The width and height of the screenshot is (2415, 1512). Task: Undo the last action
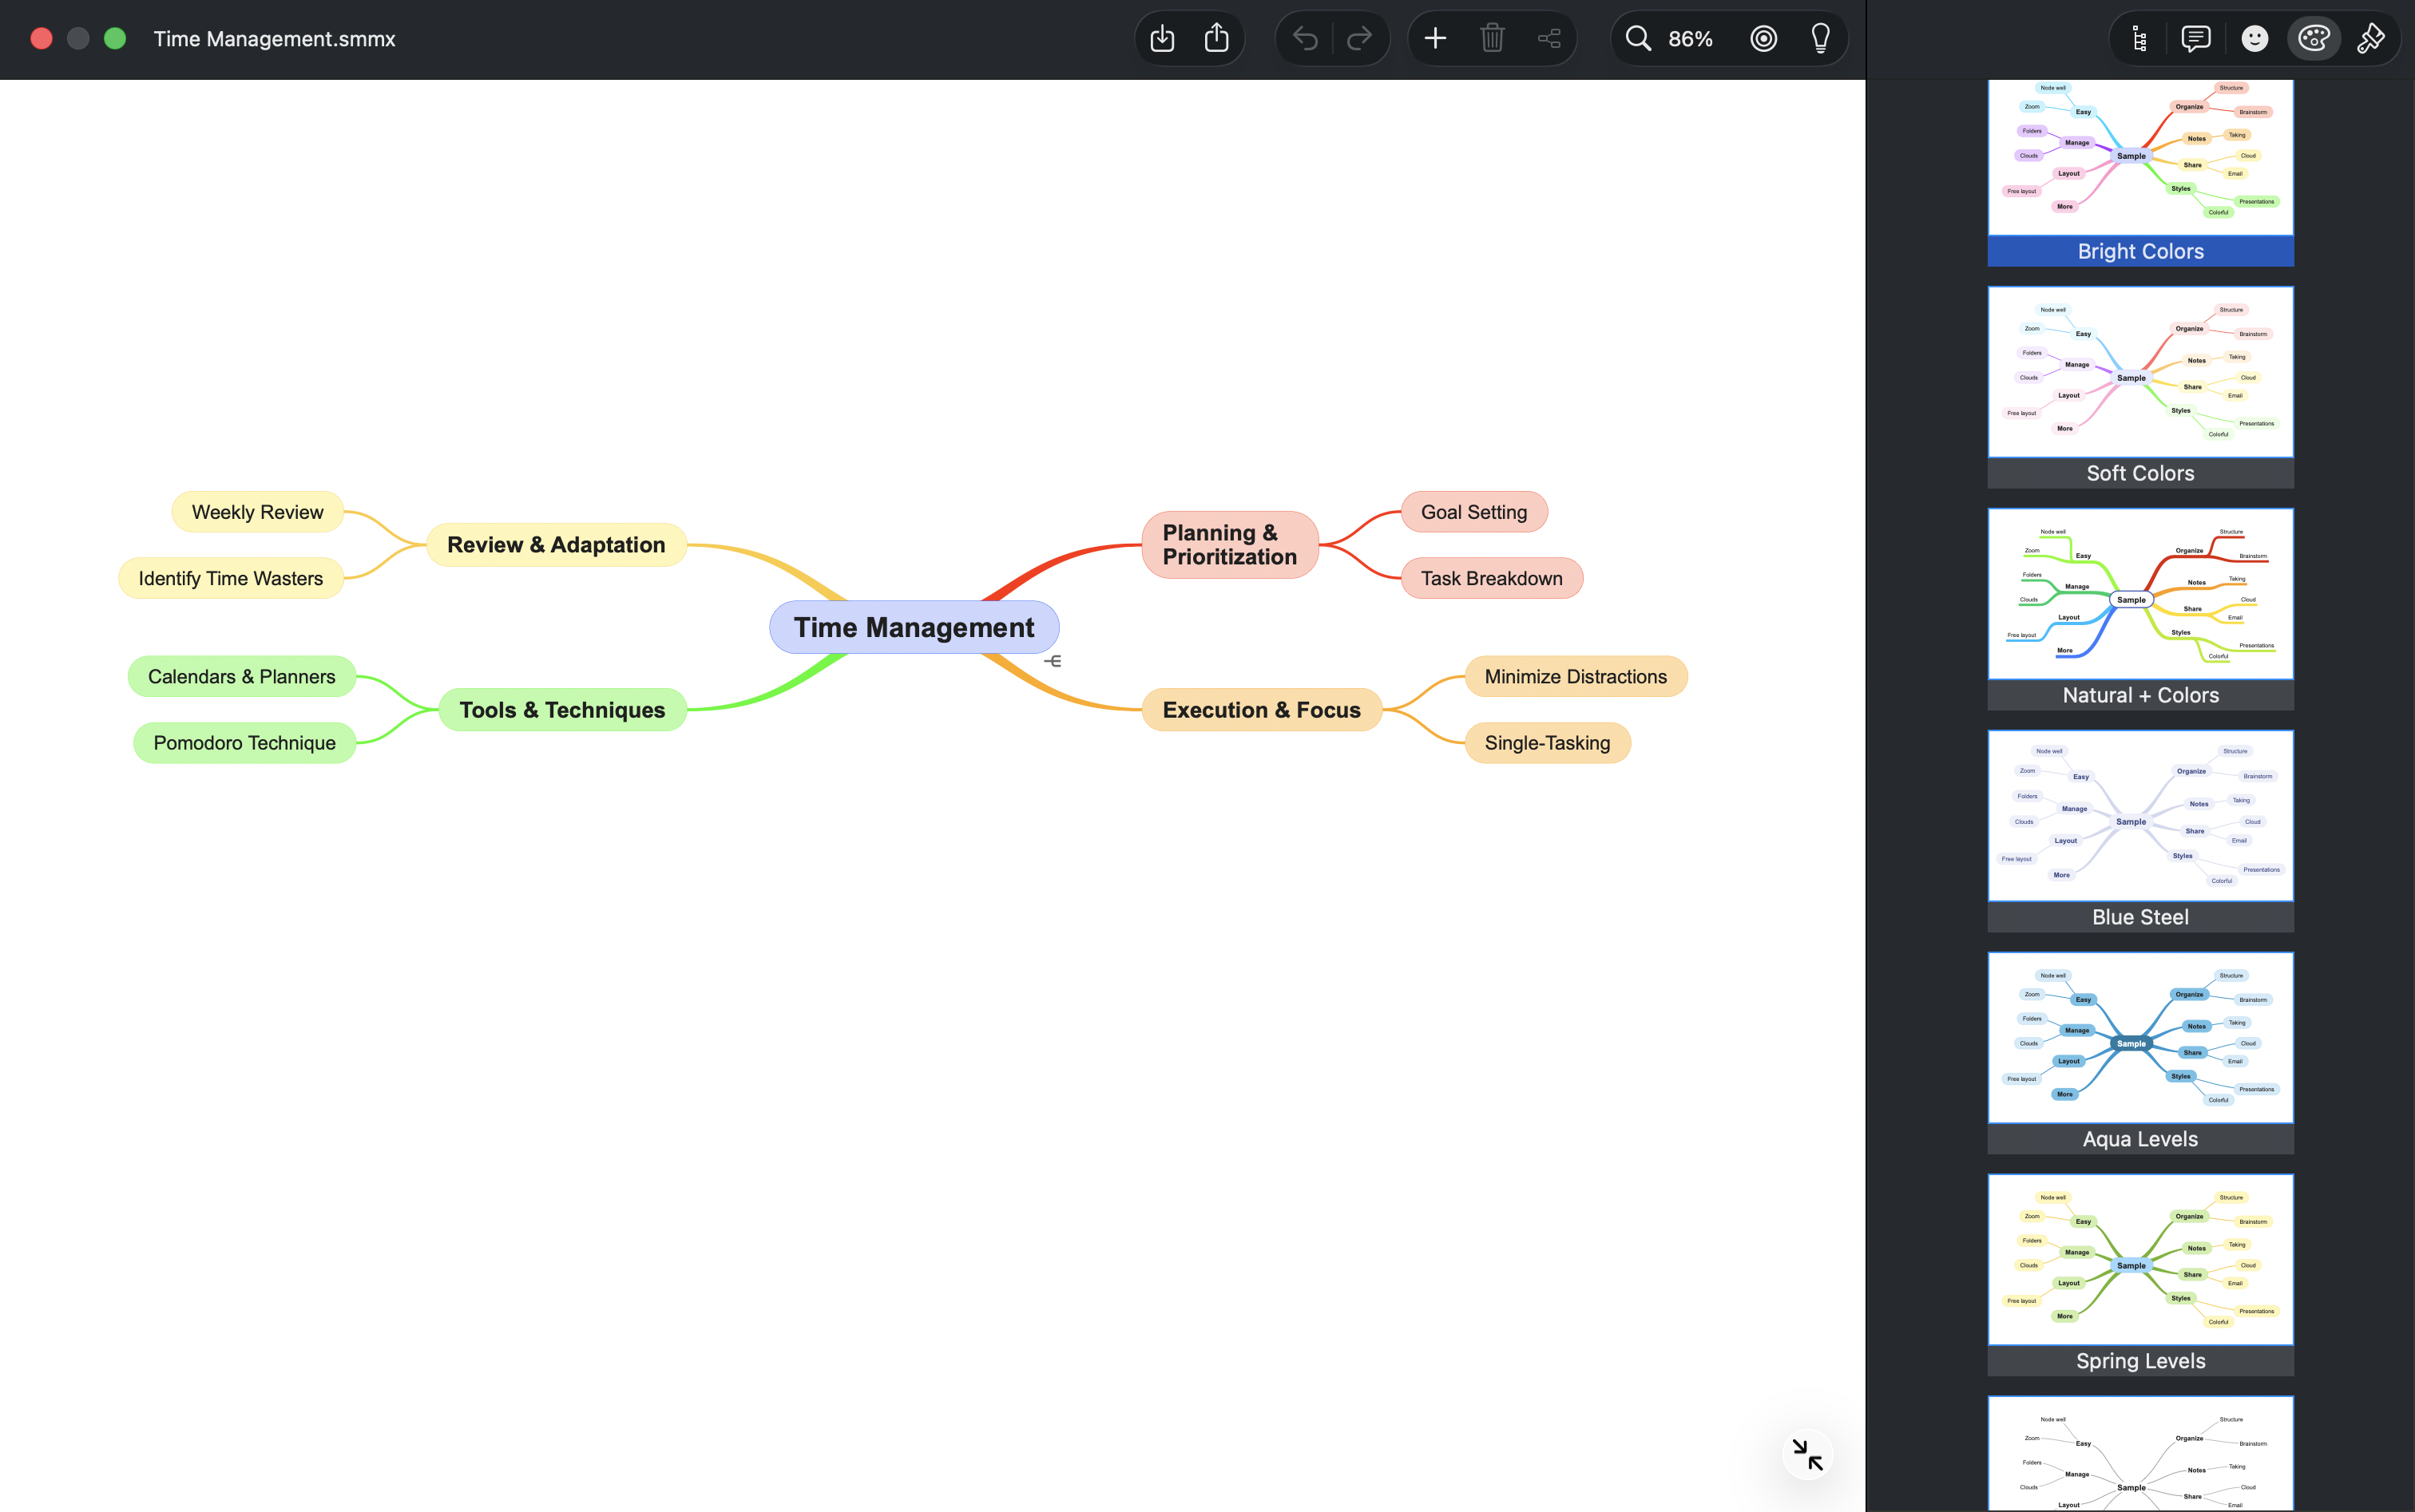(1305, 38)
